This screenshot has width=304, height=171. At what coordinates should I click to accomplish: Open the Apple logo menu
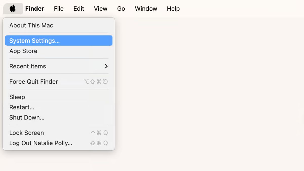click(x=13, y=9)
